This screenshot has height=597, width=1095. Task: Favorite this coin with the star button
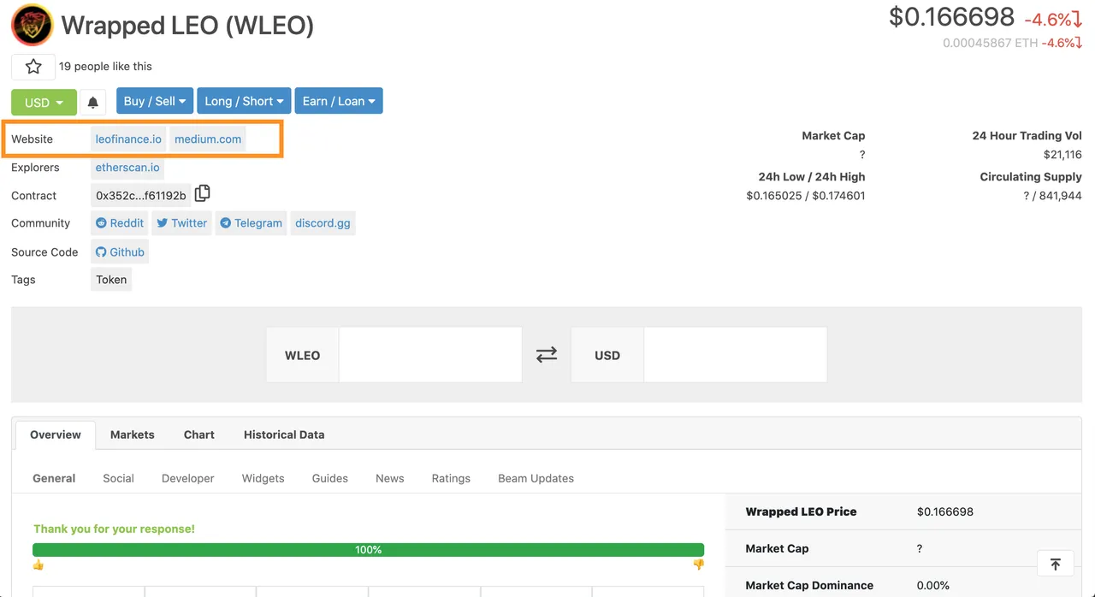pos(33,67)
